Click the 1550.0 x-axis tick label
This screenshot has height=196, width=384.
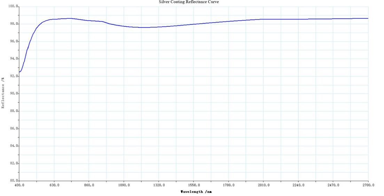click(x=194, y=185)
